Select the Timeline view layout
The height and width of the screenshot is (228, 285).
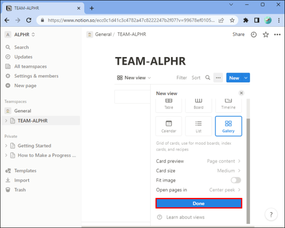point(228,106)
